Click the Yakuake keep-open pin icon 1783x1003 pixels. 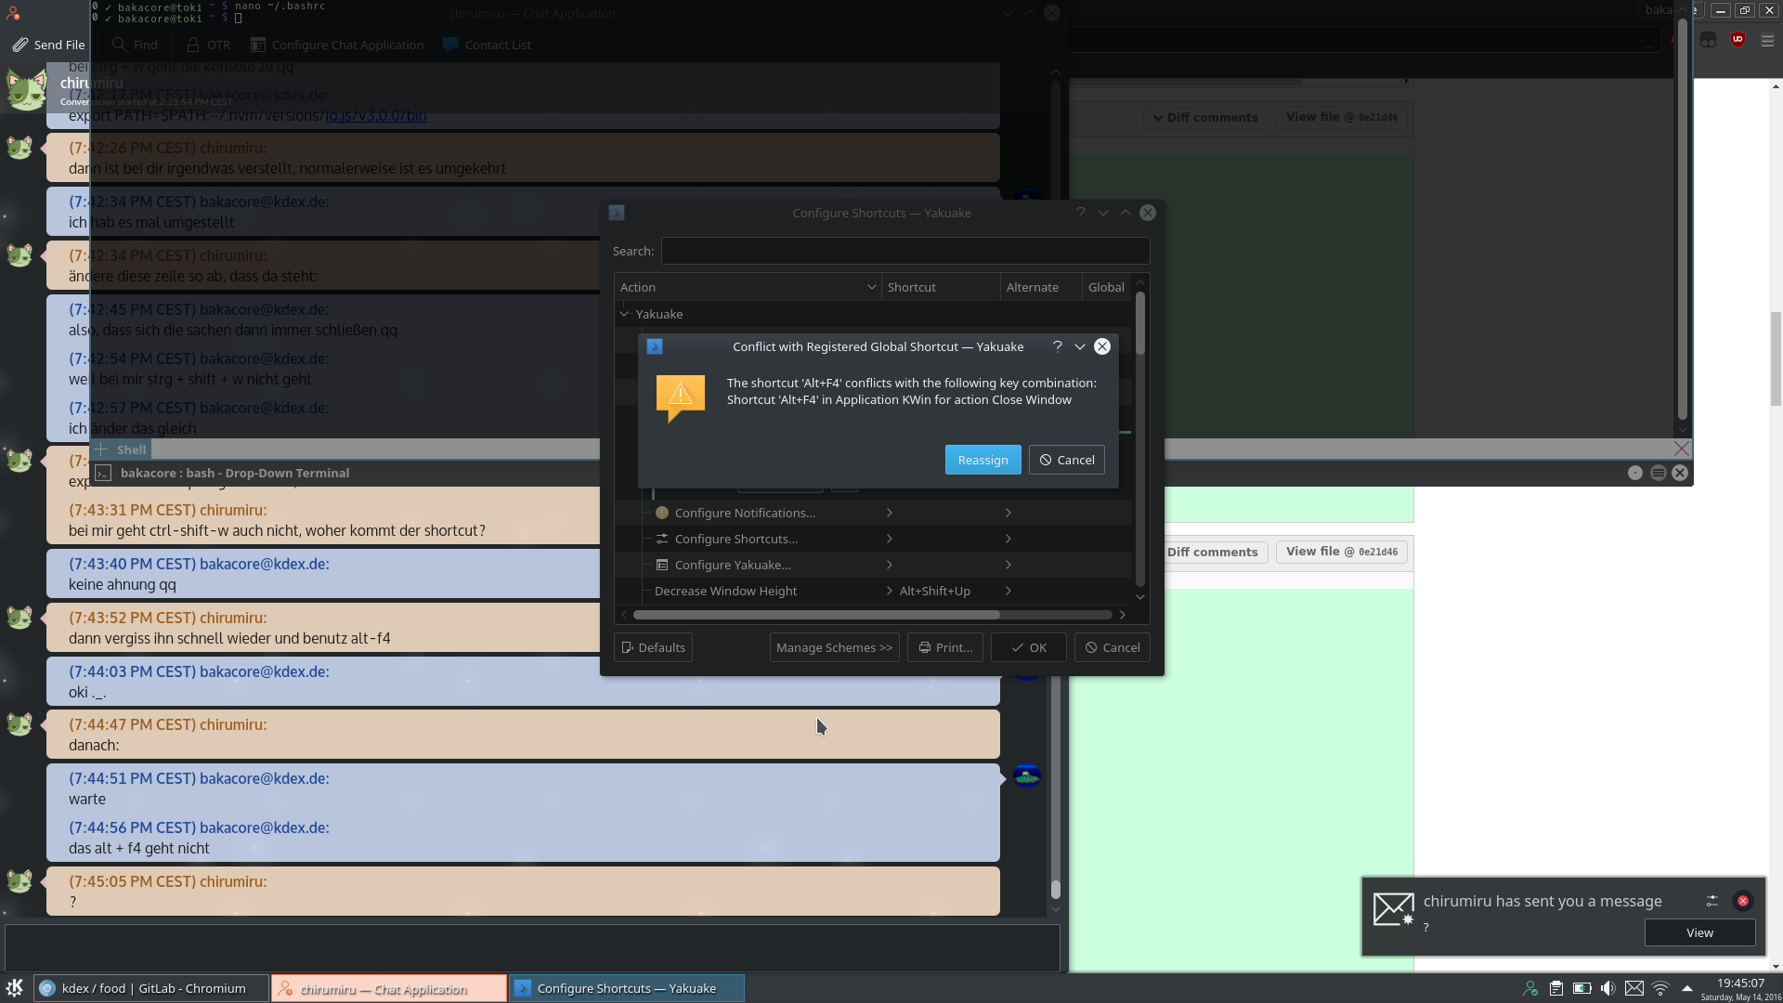pyautogui.click(x=1635, y=473)
